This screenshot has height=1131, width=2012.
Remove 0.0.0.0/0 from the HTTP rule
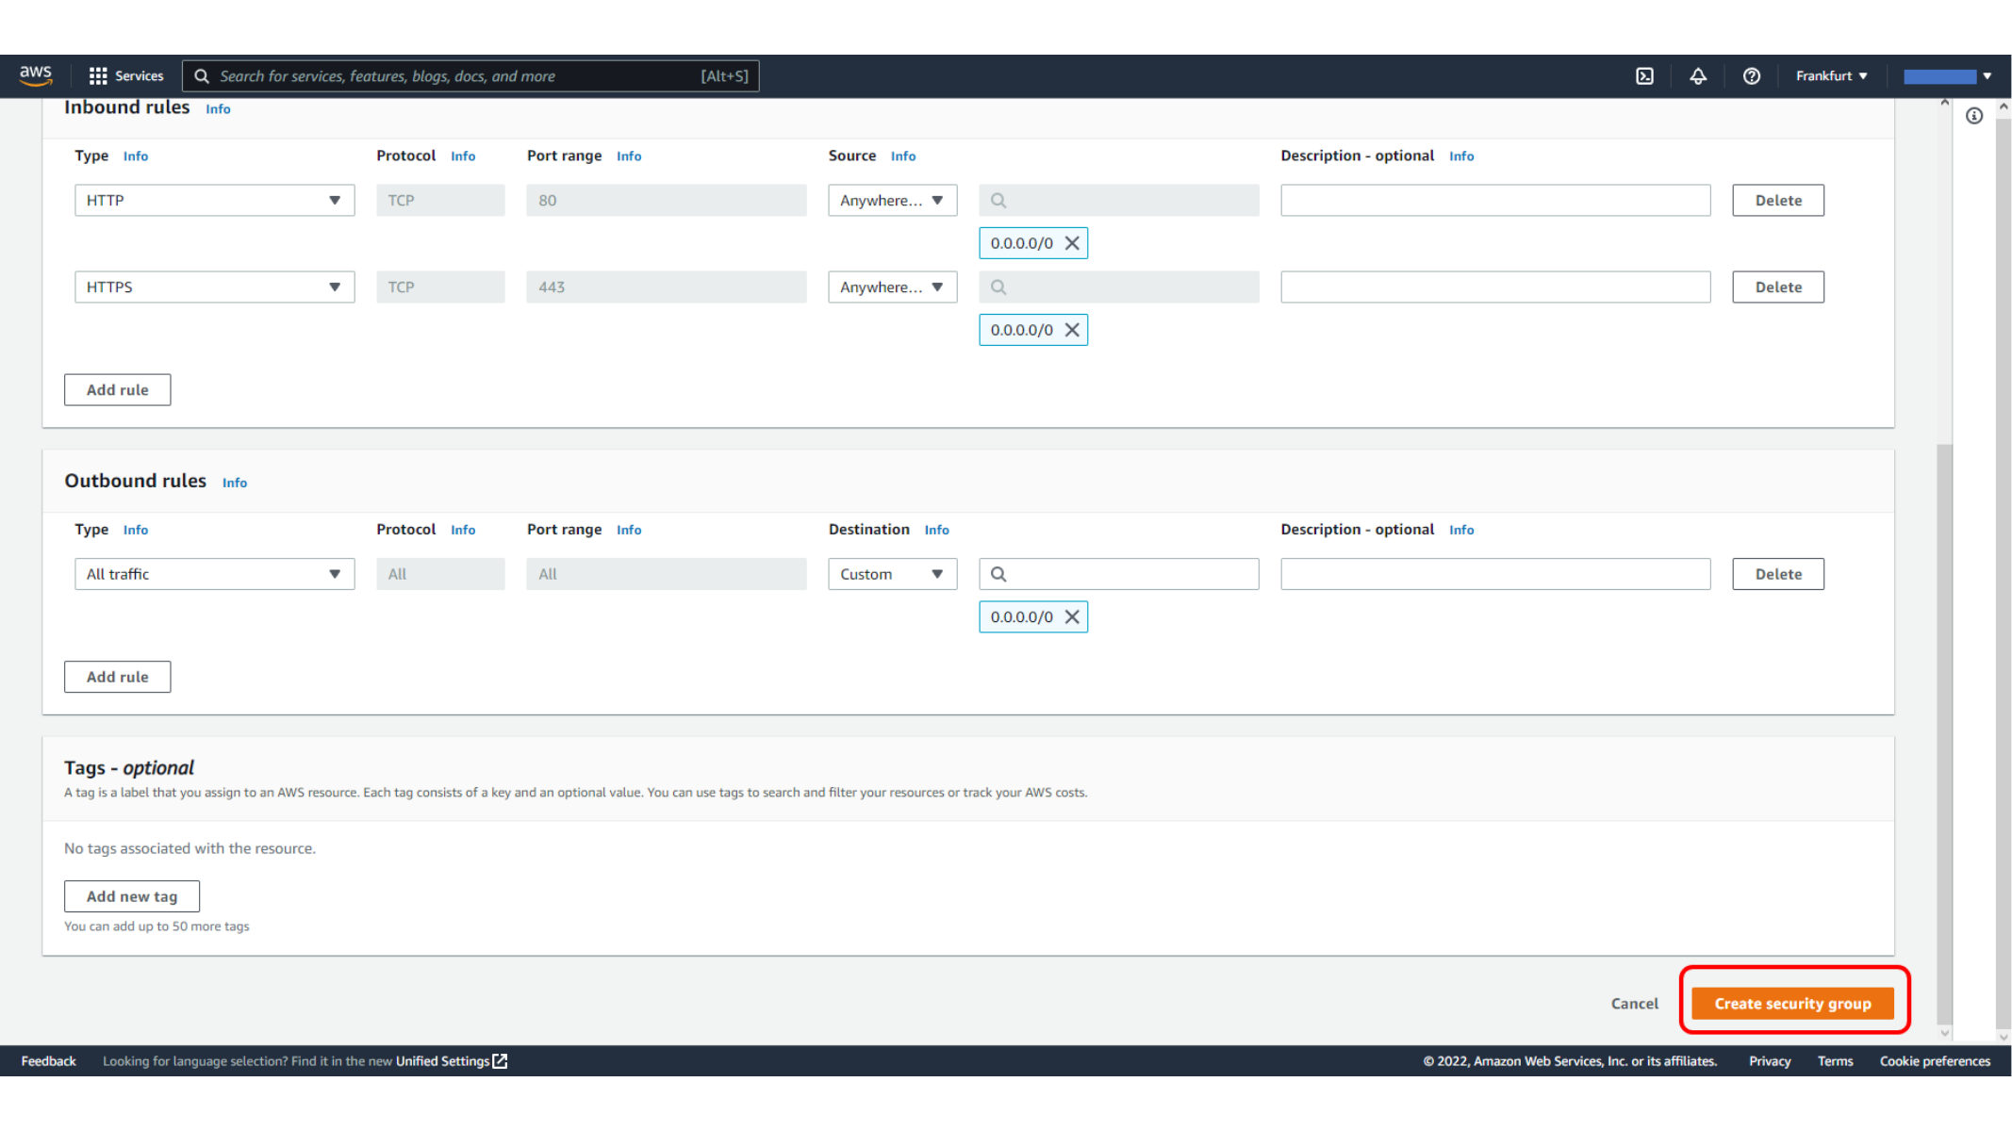point(1072,243)
